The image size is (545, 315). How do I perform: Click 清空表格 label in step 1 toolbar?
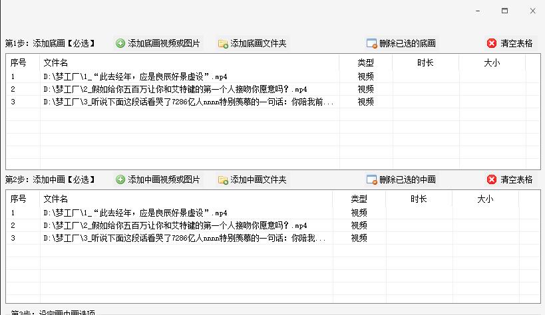516,43
